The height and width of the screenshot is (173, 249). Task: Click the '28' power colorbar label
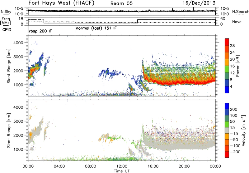[232, 46]
